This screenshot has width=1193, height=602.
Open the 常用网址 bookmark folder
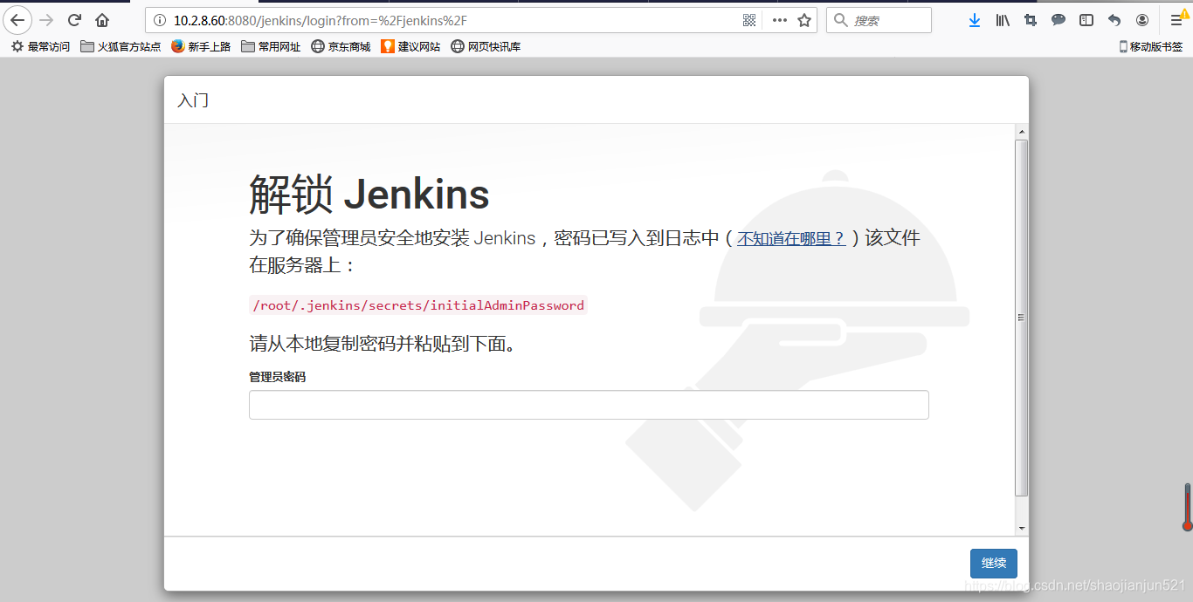tap(271, 46)
